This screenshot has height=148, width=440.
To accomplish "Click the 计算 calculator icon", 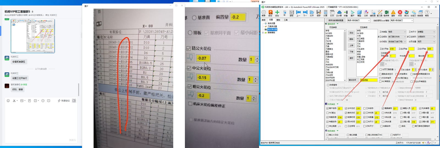I will pos(325,13).
